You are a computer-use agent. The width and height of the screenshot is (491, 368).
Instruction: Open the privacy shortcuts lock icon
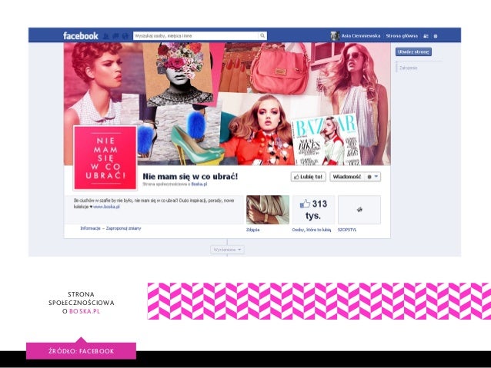[x=426, y=36]
